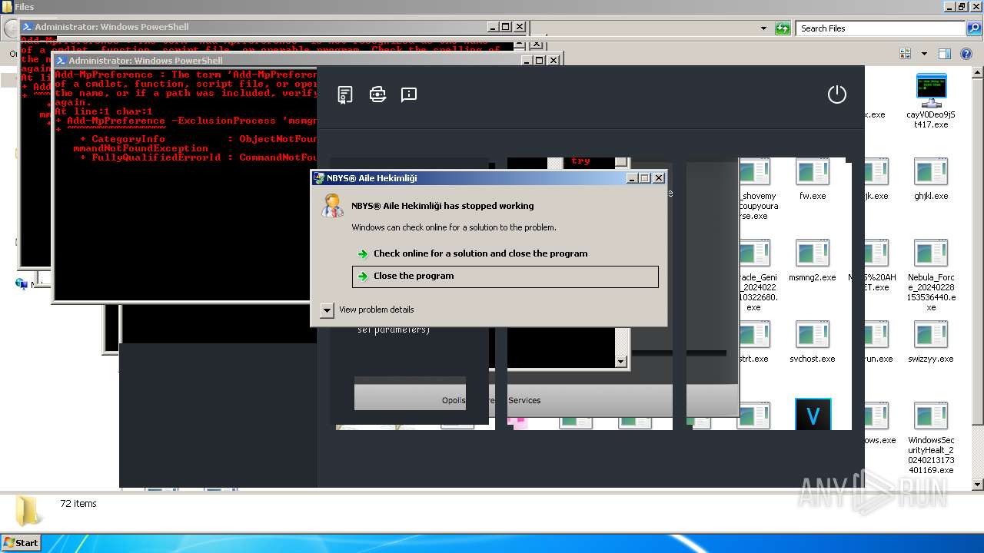984x553 pixels.
Task: Click the search magnifier icon in Files window
Action: (974, 28)
